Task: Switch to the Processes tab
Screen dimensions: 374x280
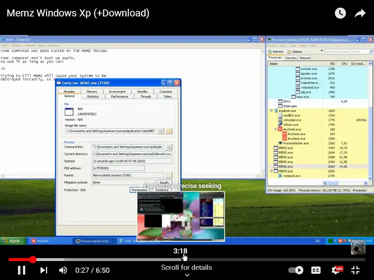Action: pyautogui.click(x=275, y=58)
